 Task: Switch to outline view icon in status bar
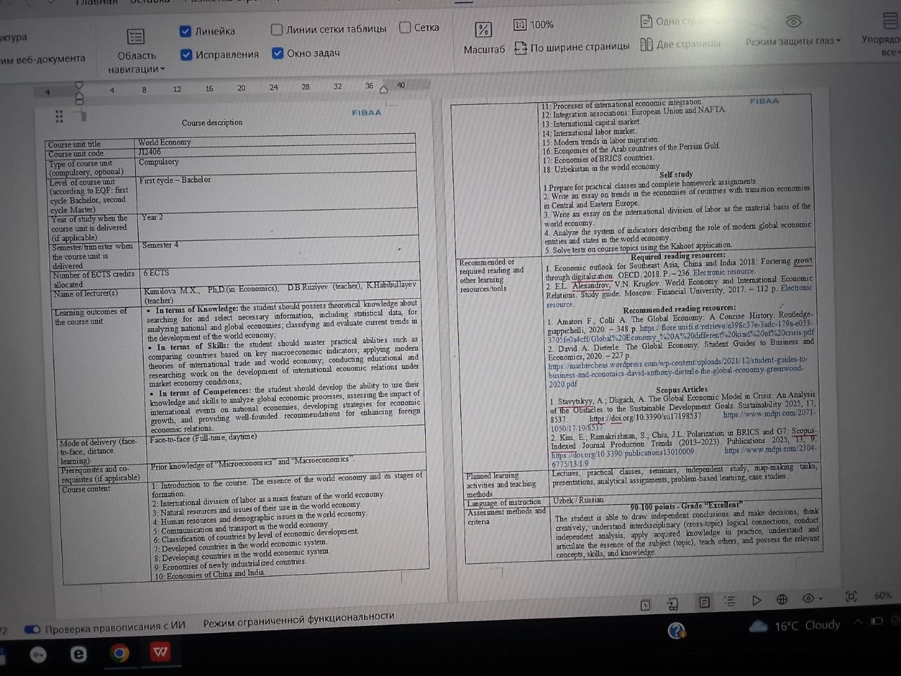tap(730, 601)
